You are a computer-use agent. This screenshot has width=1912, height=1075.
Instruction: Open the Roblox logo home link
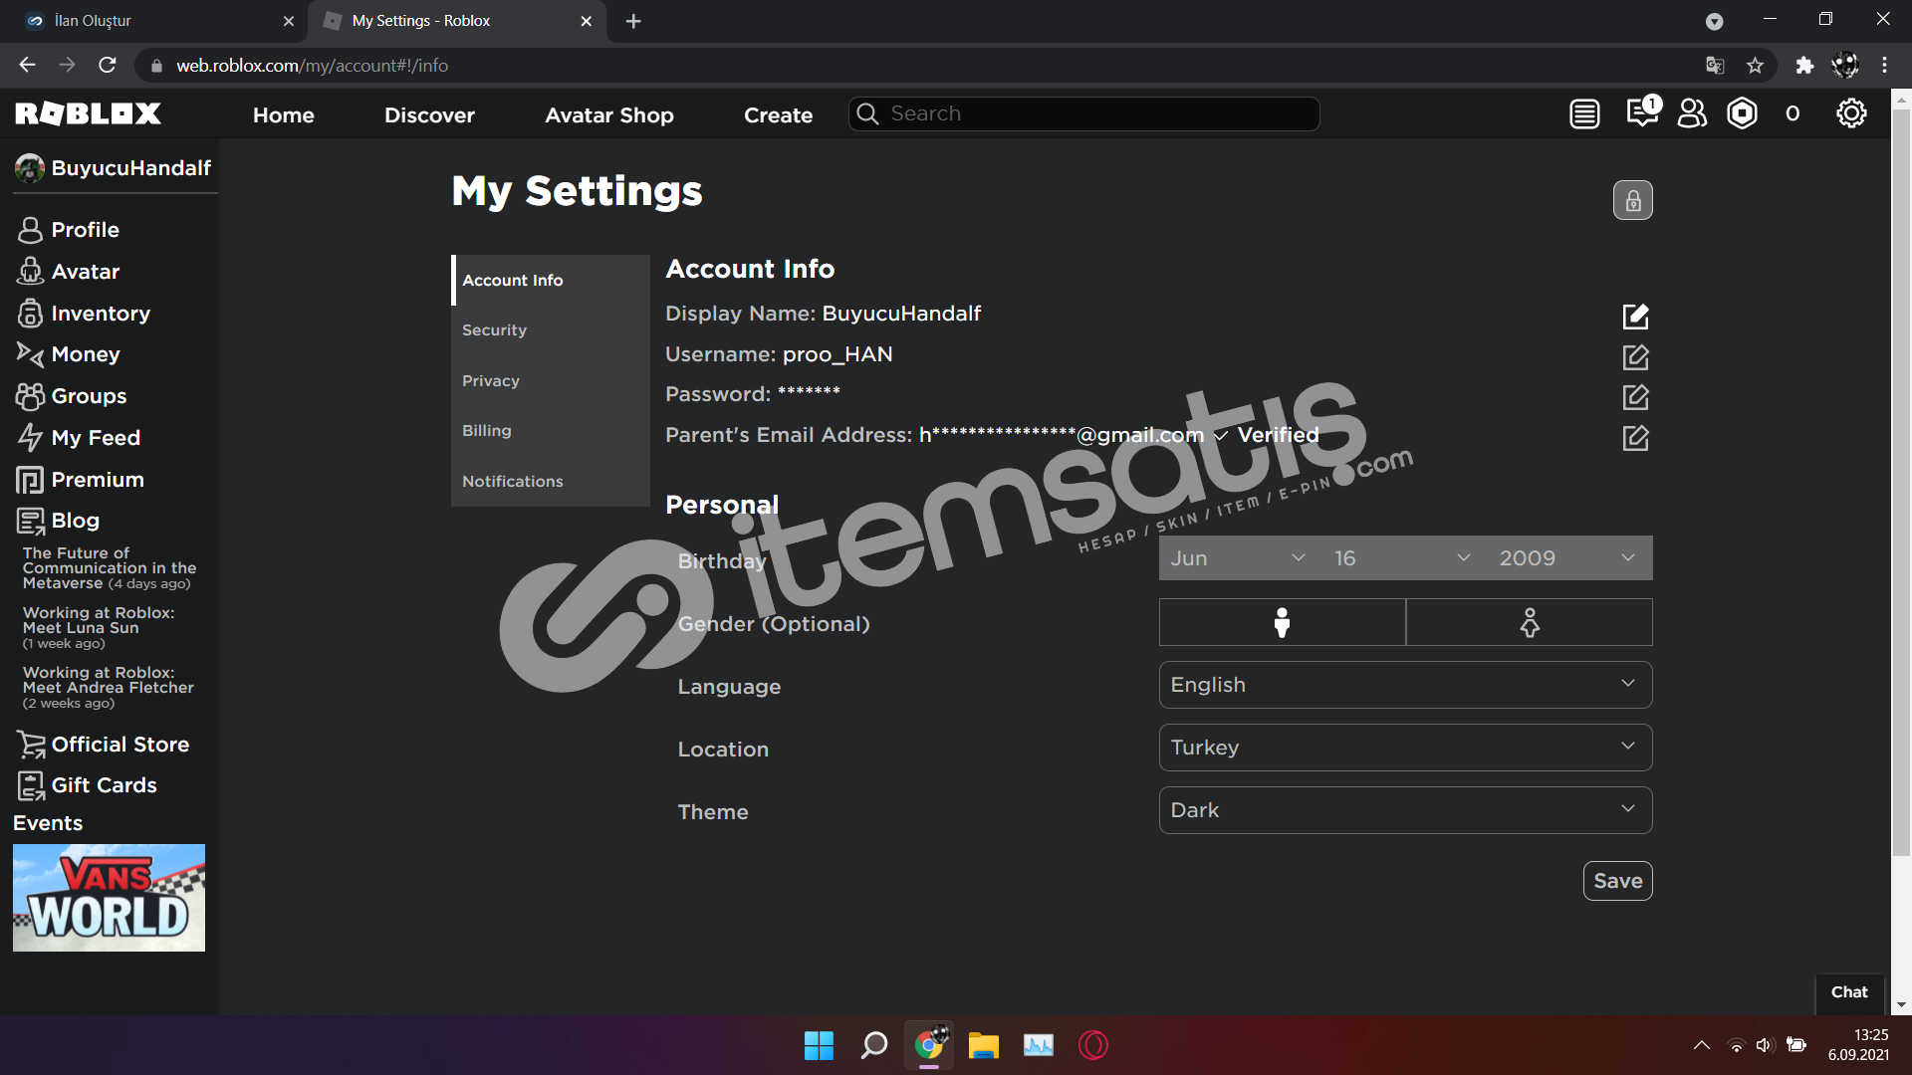88,113
